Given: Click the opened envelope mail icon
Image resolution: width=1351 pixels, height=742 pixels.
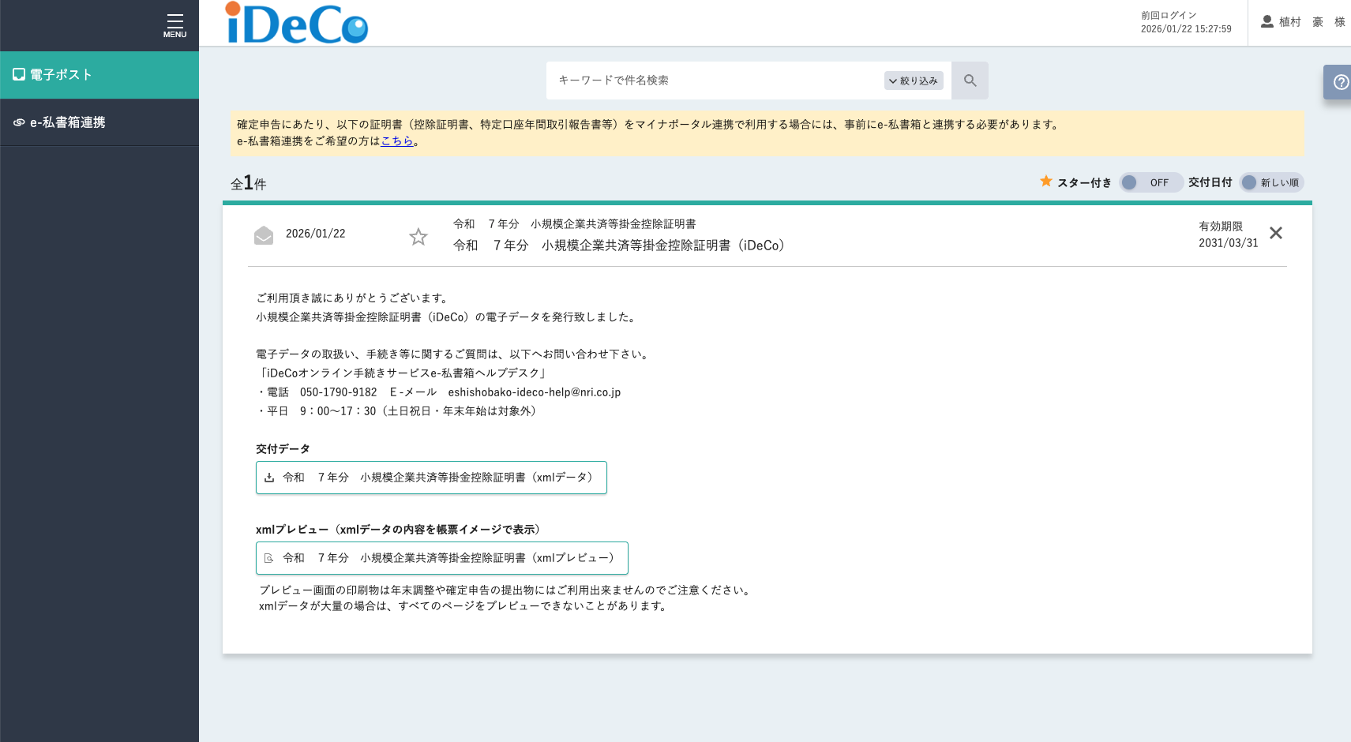Looking at the screenshot, I should click(264, 235).
